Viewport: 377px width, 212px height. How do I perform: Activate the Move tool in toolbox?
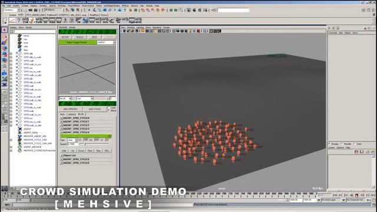click(x=4, y=48)
